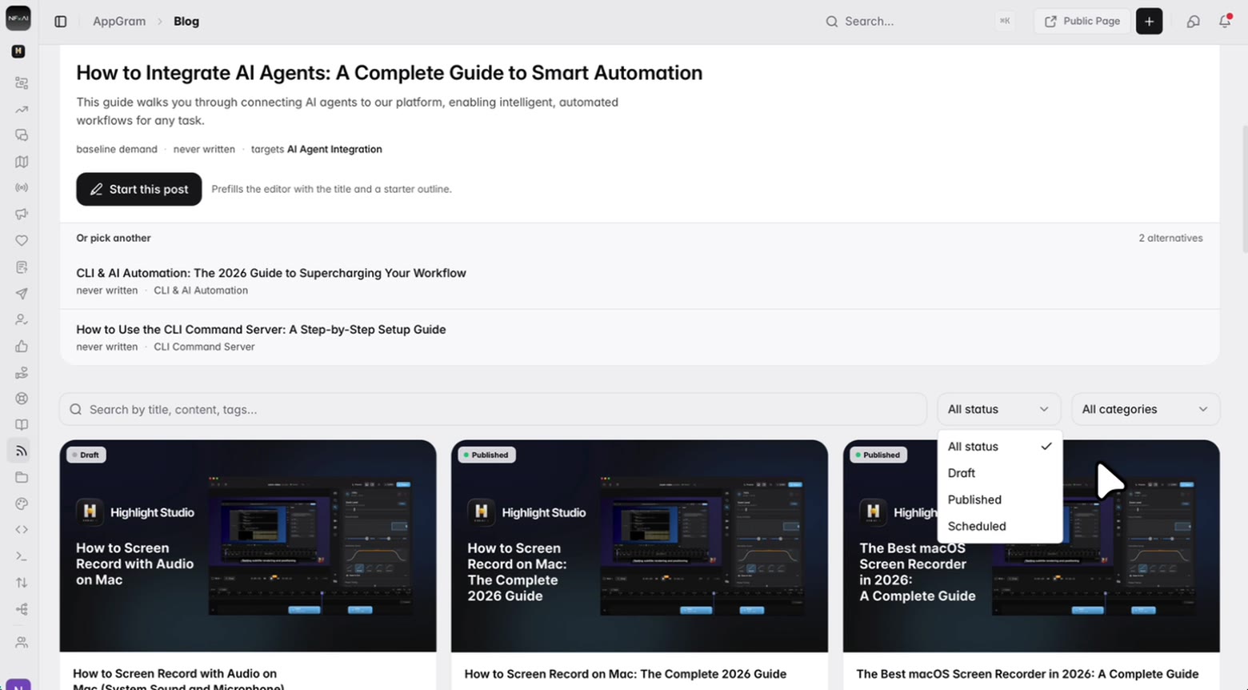Open the code brackets sidebar icon
1248x690 pixels.
pos(22,530)
